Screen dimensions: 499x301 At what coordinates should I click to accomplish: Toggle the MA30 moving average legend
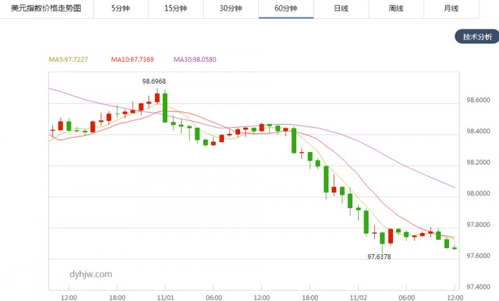(195, 59)
